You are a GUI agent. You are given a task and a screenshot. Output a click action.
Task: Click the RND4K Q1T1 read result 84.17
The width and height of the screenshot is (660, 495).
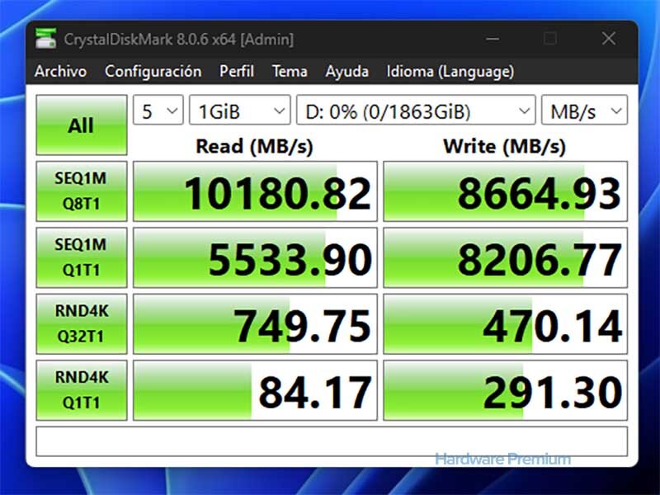click(x=255, y=390)
